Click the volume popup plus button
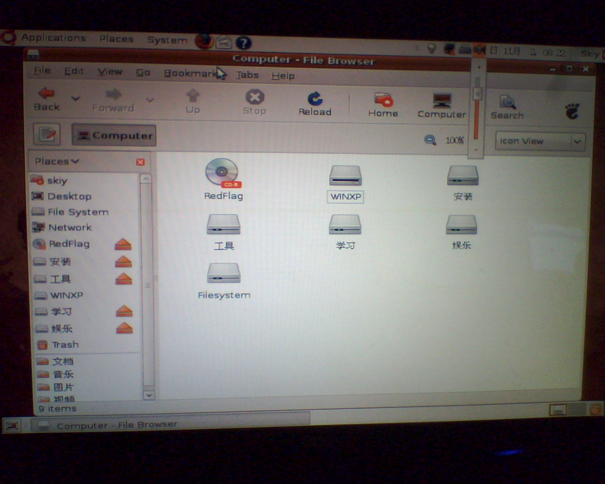The height and width of the screenshot is (484, 605). click(x=478, y=67)
